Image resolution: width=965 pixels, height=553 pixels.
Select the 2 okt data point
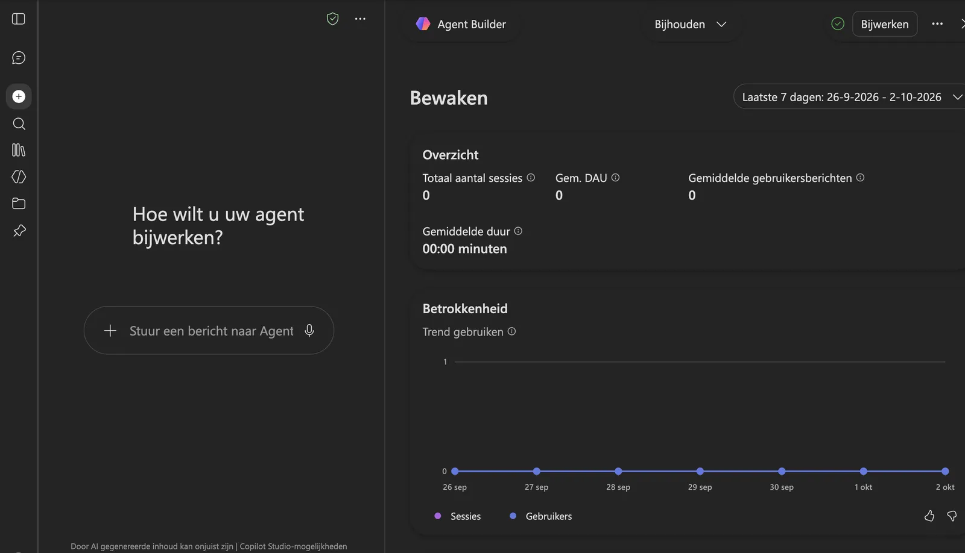tap(945, 471)
